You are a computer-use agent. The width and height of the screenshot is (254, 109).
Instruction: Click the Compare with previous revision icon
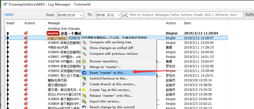84,54
